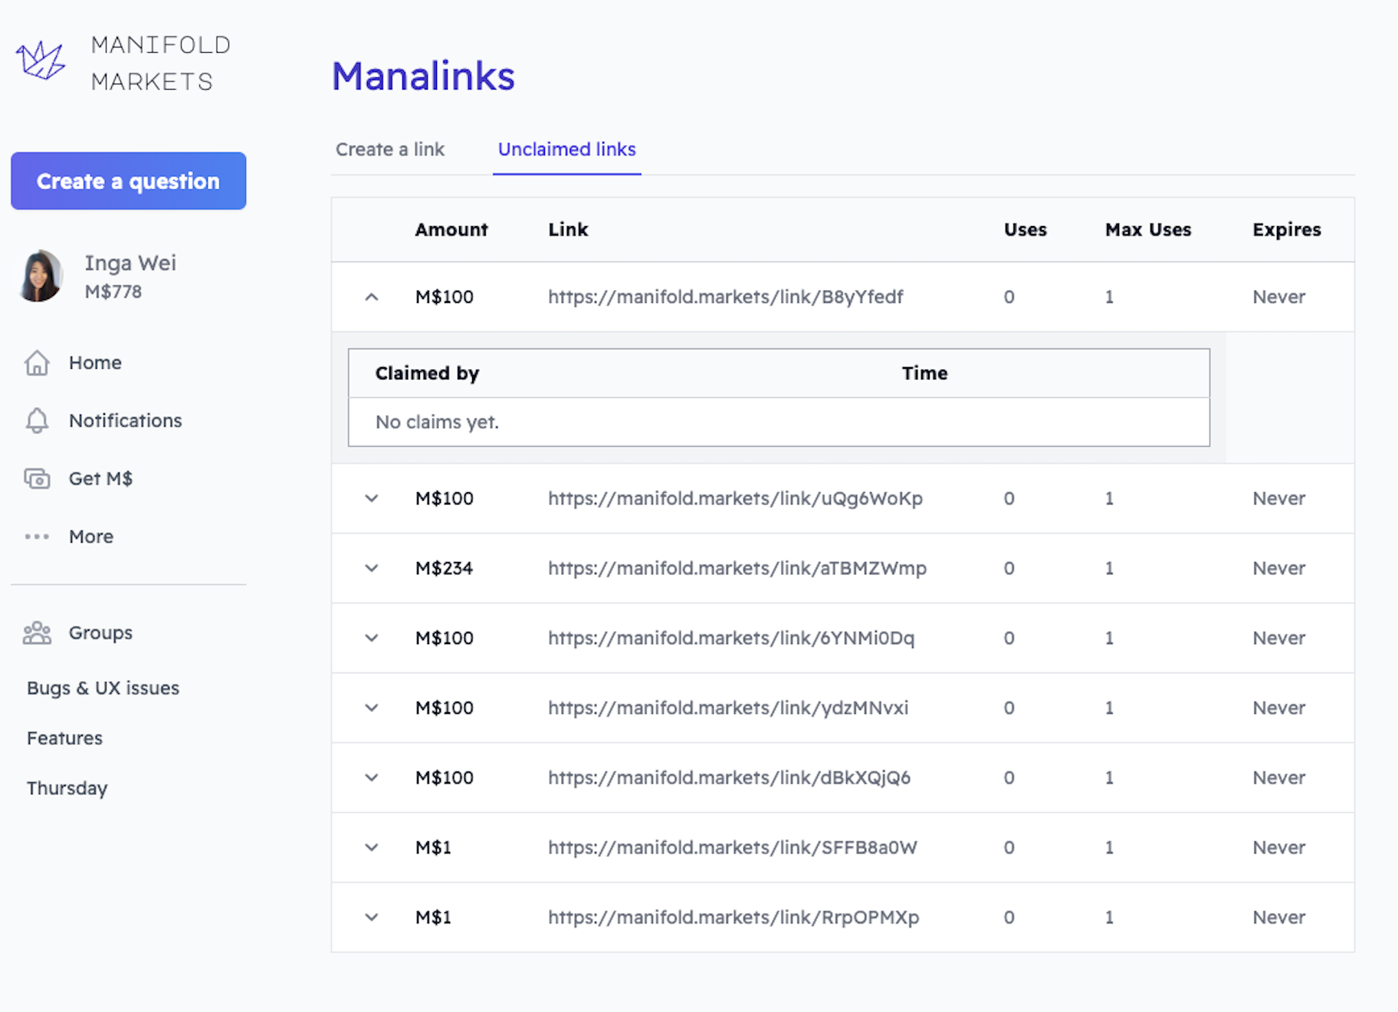The image size is (1398, 1012).
Task: Click the M$234 amount cell
Action: tap(444, 568)
